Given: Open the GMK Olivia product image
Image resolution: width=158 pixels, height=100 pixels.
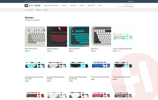Looking at the screenshot, I should tap(101, 37).
